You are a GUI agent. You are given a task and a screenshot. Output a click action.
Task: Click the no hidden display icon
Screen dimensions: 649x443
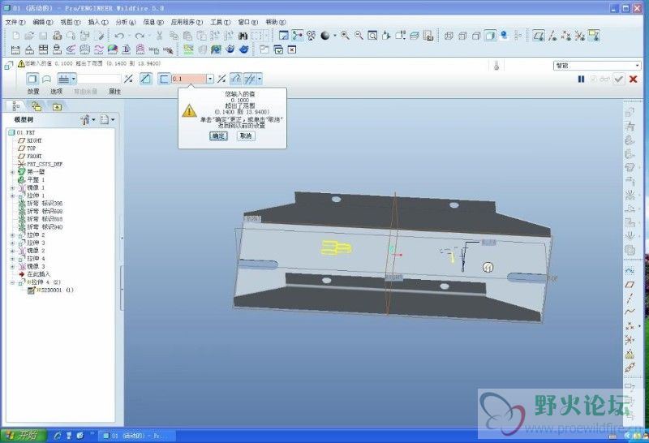click(x=476, y=36)
